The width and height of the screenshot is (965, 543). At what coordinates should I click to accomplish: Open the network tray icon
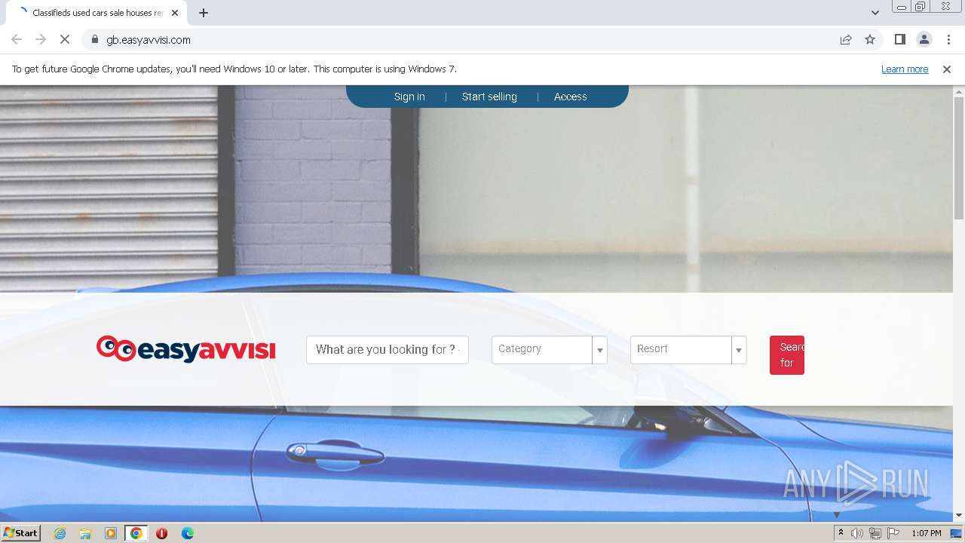click(x=875, y=533)
